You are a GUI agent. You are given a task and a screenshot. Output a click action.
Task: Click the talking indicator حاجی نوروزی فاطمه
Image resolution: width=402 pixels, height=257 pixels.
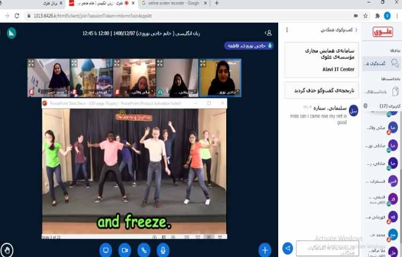(x=249, y=46)
